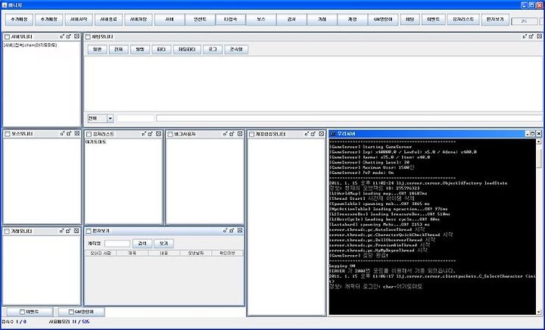This screenshot has width=545, height=330.
Task: Click the 검색 button in 편지보기
Action: [142, 244]
